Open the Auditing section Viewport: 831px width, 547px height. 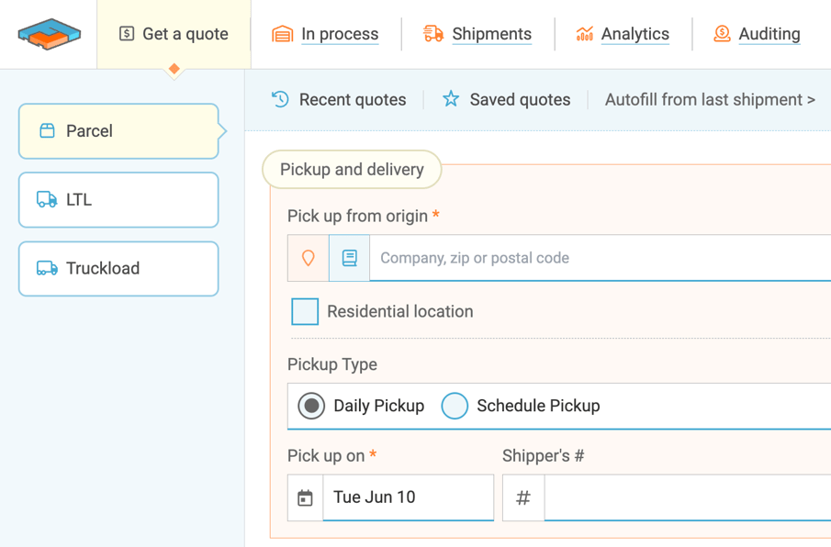[x=769, y=34]
